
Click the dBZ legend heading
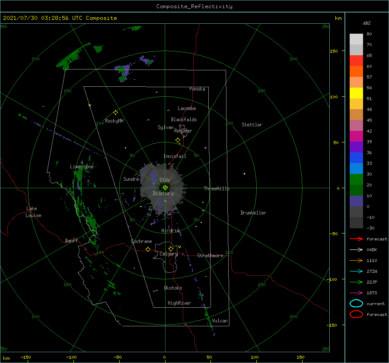tap(367, 23)
